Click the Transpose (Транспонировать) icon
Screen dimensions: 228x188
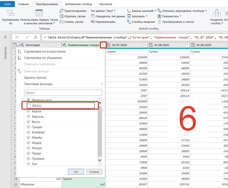[61, 11]
